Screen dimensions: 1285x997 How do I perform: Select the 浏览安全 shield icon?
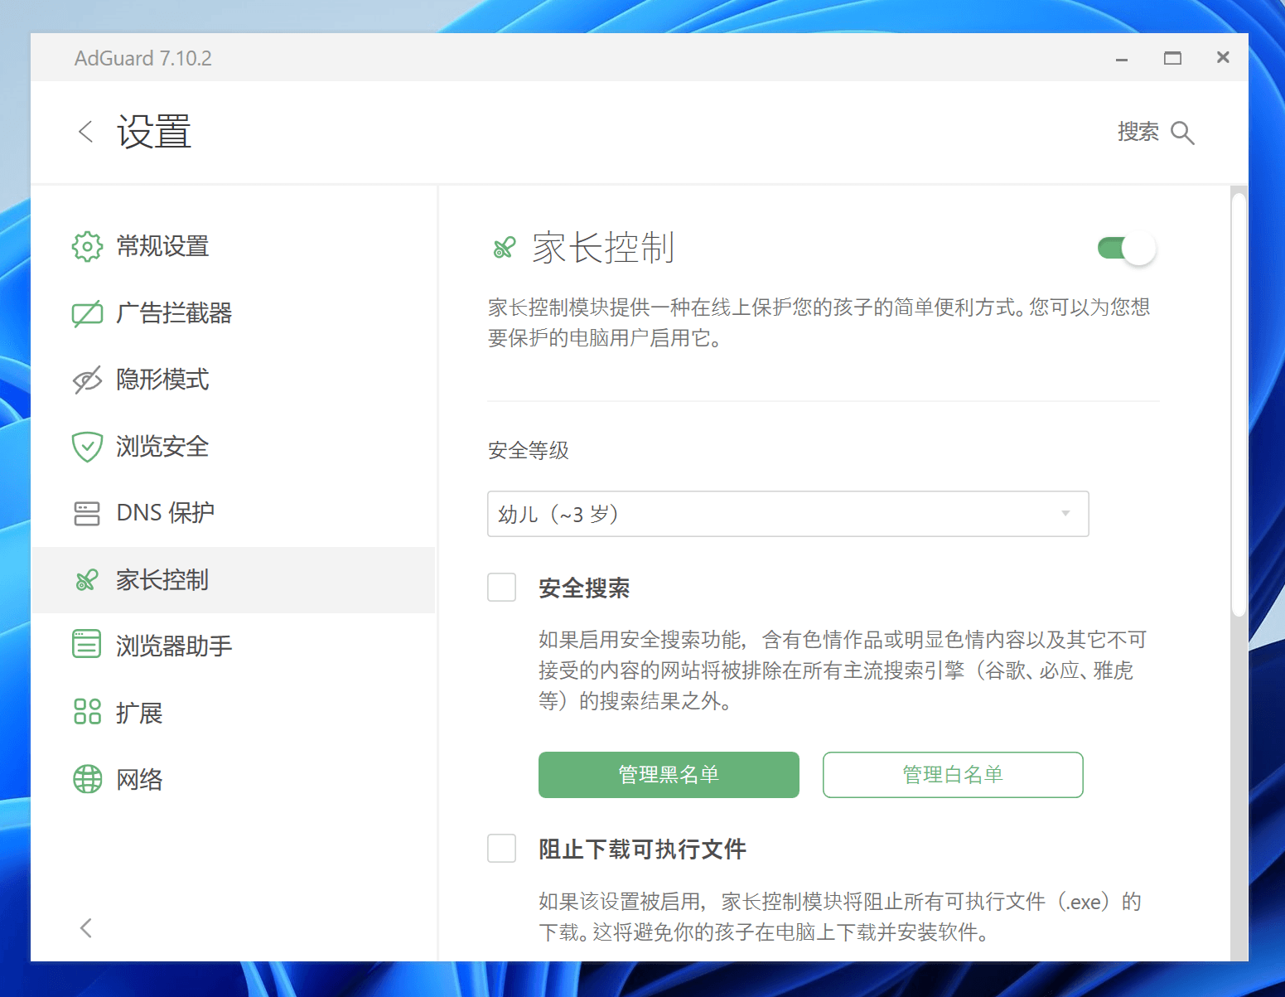tap(86, 447)
